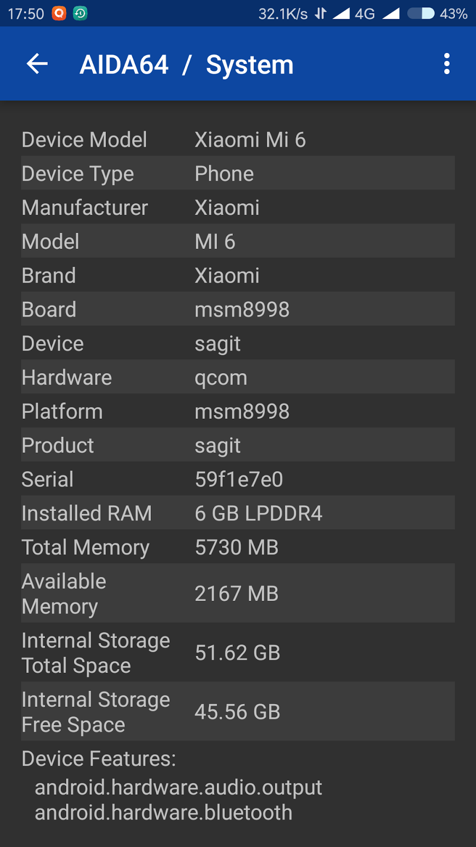Image resolution: width=476 pixels, height=847 pixels.
Task: Tap the 4G signal indicator
Action: 365,13
